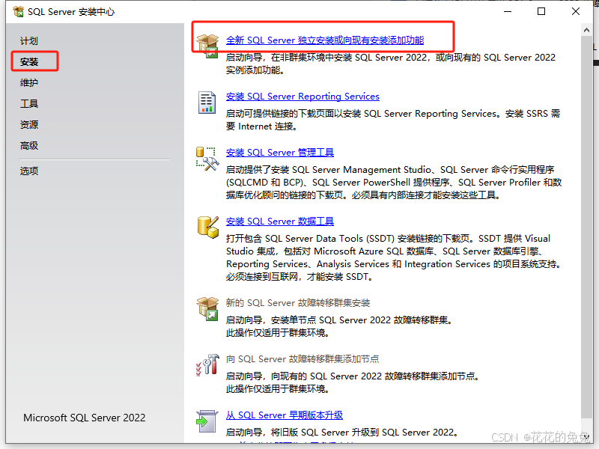Select the 安装 section
Image resolution: width=599 pixels, height=449 pixels.
(x=29, y=61)
